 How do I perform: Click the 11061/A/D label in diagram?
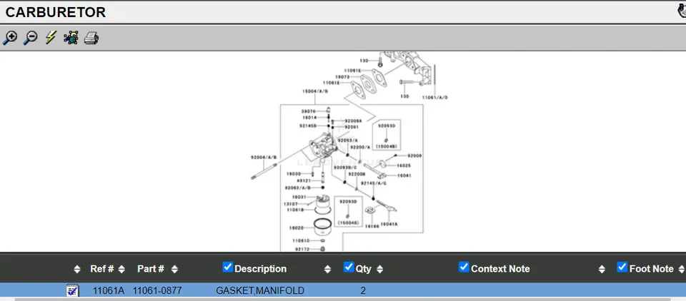(x=434, y=97)
